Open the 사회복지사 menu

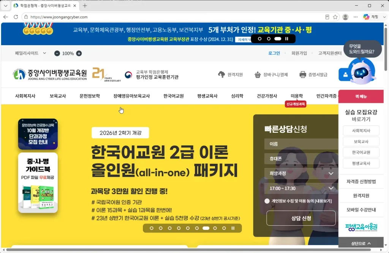coord(25,96)
